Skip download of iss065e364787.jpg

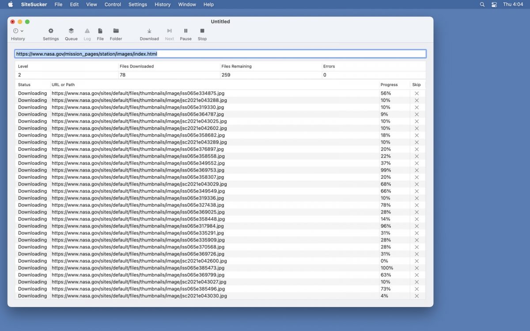point(416,114)
